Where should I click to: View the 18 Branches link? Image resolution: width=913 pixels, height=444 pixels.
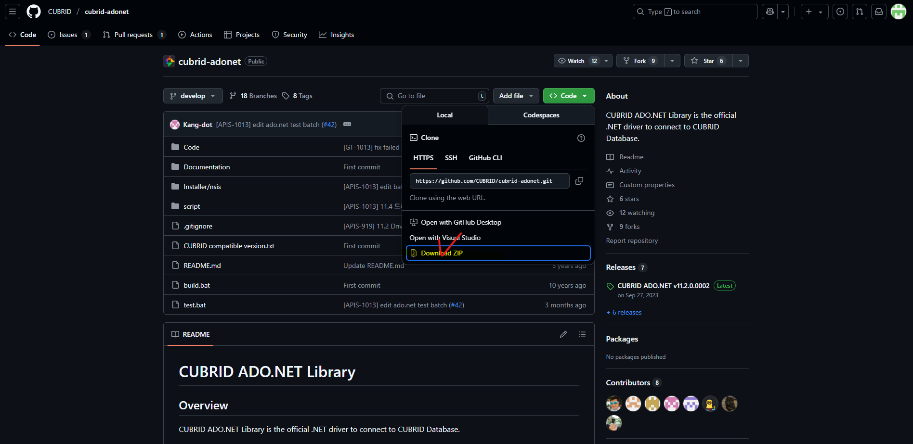point(253,96)
